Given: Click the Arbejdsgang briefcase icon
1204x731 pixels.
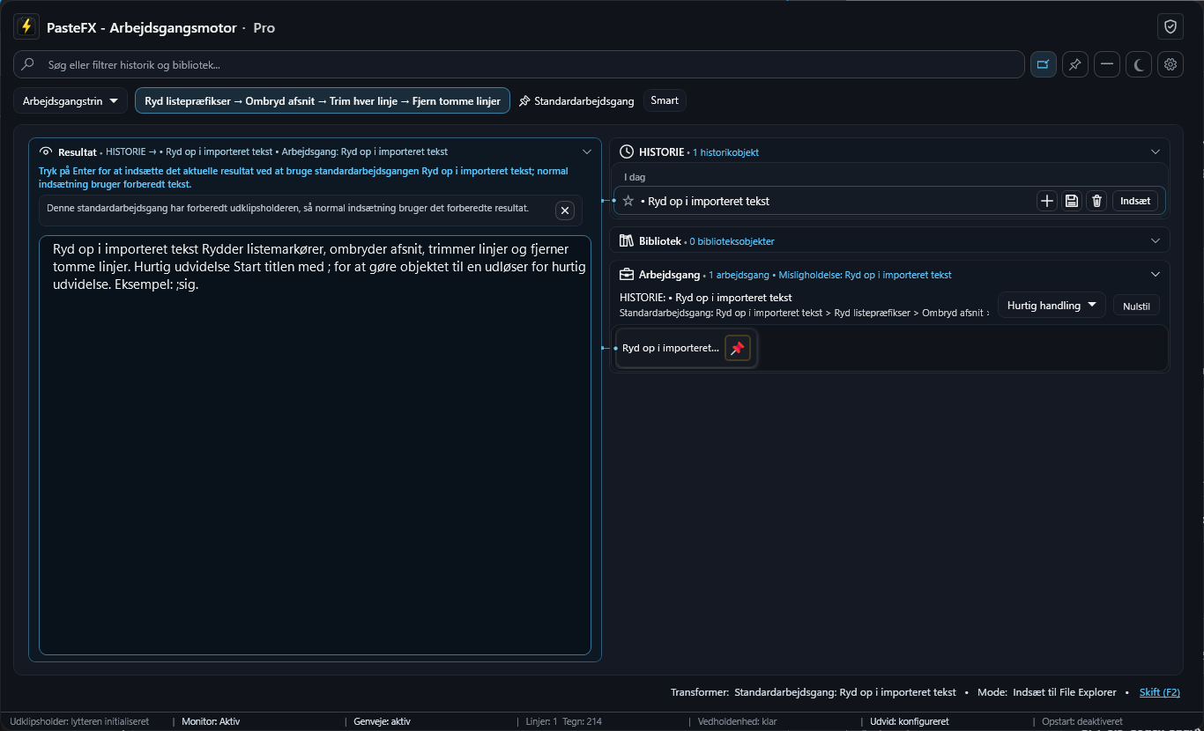Looking at the screenshot, I should 627,274.
